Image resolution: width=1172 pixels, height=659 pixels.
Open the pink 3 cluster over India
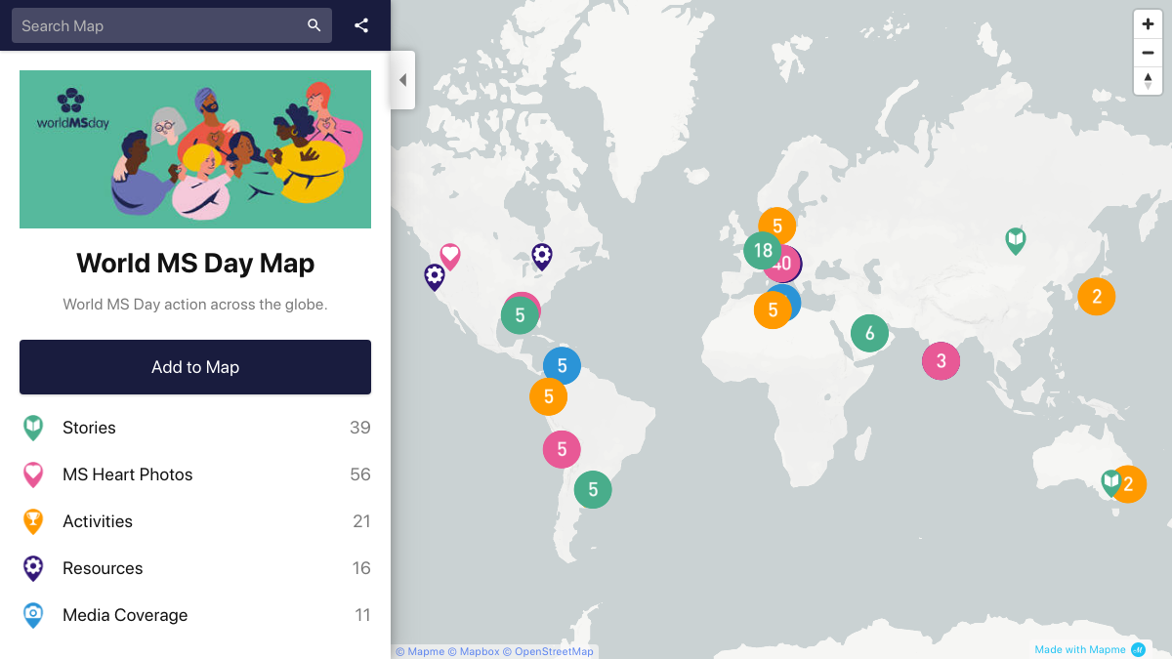[x=941, y=361]
